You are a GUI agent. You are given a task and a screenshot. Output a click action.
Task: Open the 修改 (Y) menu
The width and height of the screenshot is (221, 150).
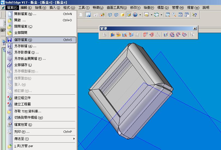click(135, 8)
